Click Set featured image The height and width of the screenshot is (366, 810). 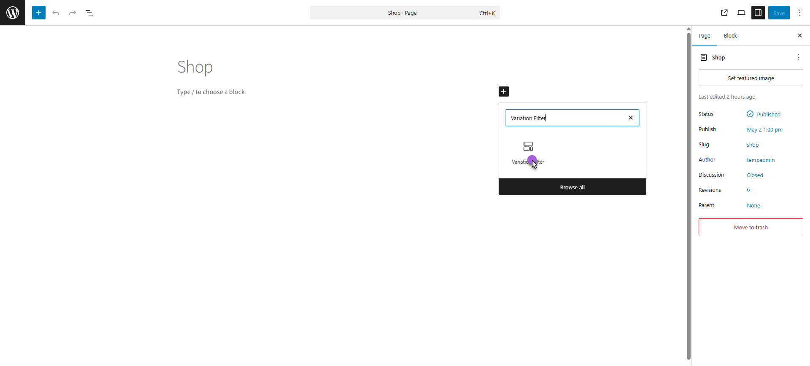[x=751, y=78]
